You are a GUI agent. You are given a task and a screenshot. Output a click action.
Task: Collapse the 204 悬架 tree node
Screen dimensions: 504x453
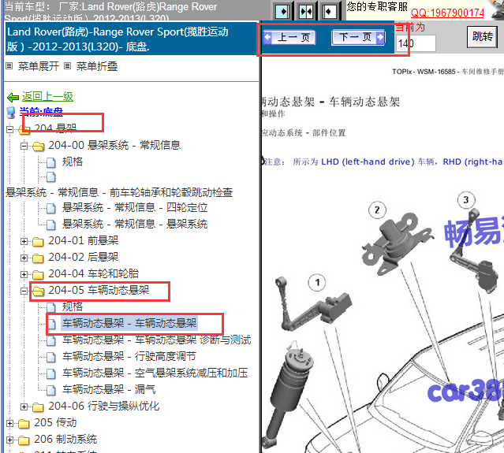point(10,129)
